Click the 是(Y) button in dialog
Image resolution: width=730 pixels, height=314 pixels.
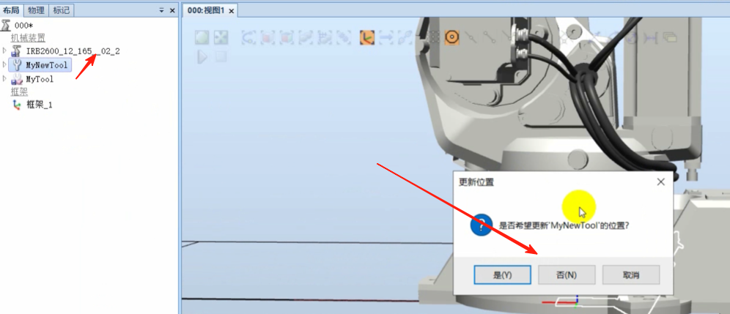tap(502, 275)
